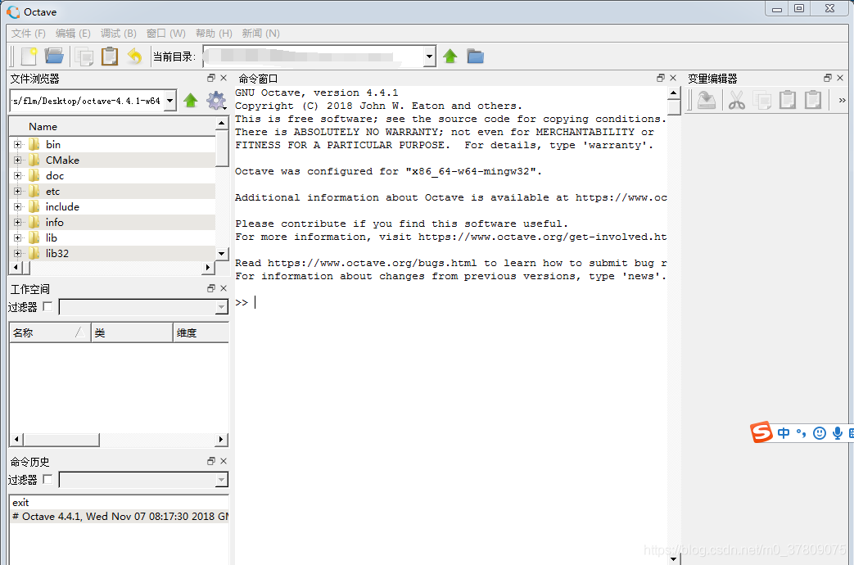Image resolution: width=854 pixels, height=565 pixels.
Task: Click the file browser scrollbar down arrow
Action: coord(222,253)
